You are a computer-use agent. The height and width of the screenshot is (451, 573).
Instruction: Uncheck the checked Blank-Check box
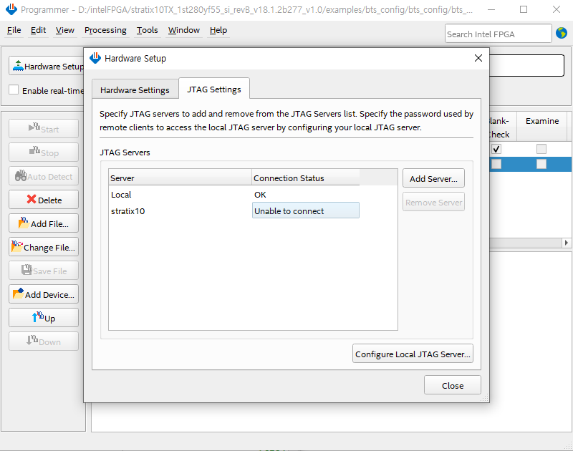496,149
